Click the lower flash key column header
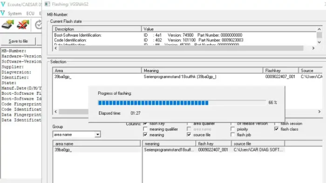This screenshot has height=183, width=326. (213, 144)
